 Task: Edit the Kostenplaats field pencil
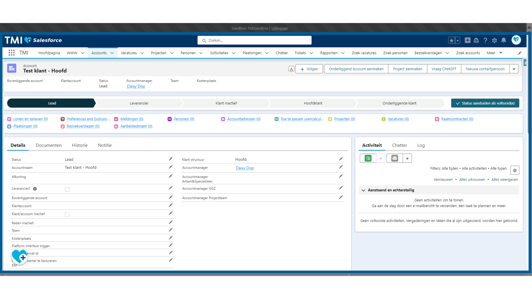[x=171, y=238]
